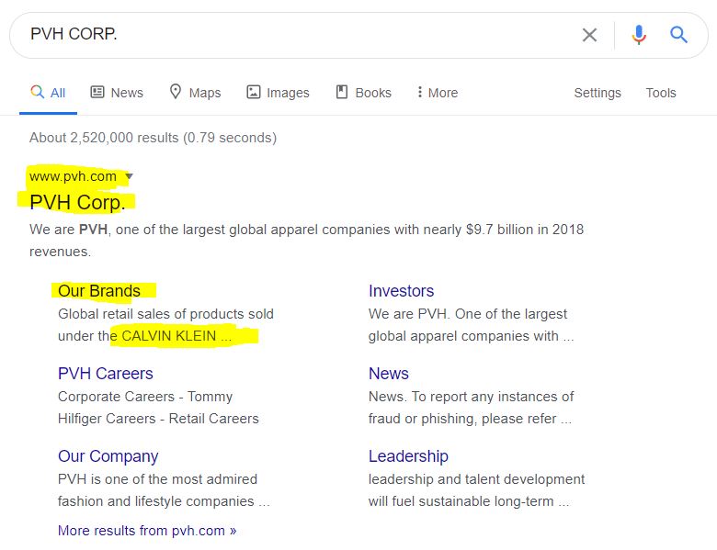Open the News sitelink under PVH

click(x=389, y=374)
